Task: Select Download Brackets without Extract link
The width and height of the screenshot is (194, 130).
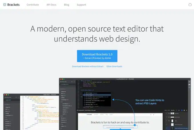Action: 88,66
